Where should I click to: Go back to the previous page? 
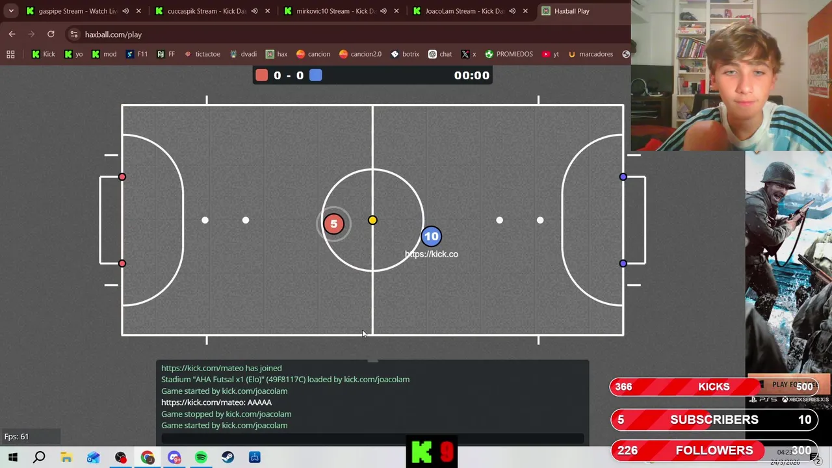pyautogui.click(x=12, y=34)
